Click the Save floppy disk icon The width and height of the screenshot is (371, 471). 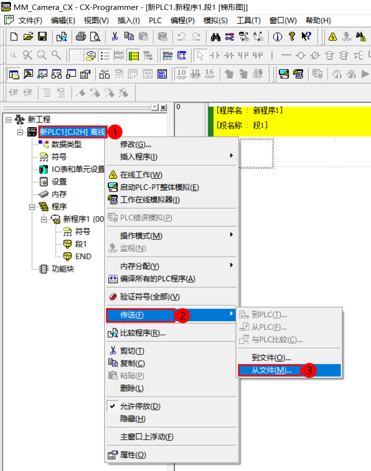pyautogui.click(x=42, y=37)
